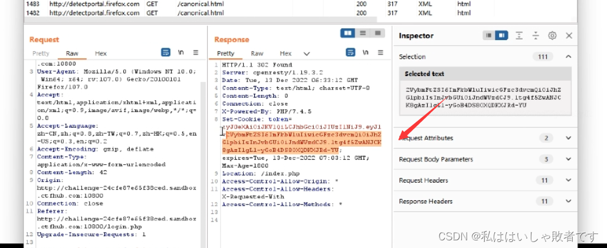Viewport: 607px width, 248px height.
Task: Open Response tabs extra dropdown chevron
Action: pyautogui.click(x=307, y=54)
